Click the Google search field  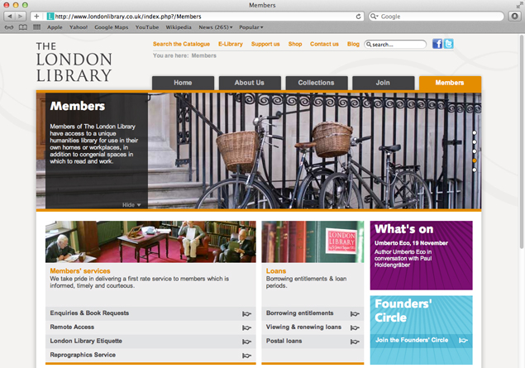click(437, 16)
